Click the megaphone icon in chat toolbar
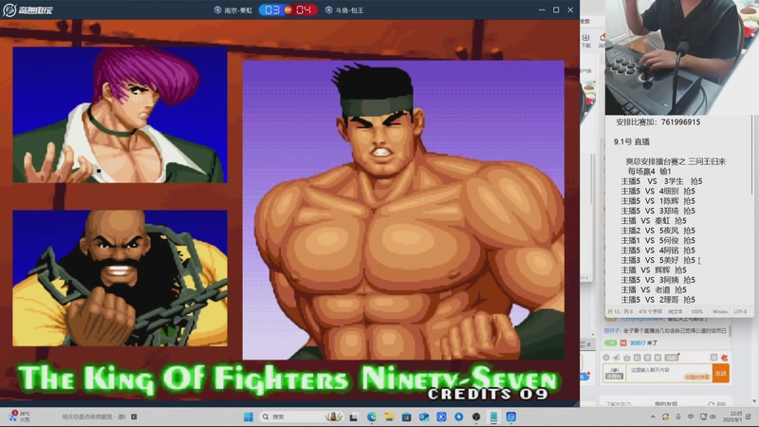Viewport: 759px width, 427px height. 616,358
